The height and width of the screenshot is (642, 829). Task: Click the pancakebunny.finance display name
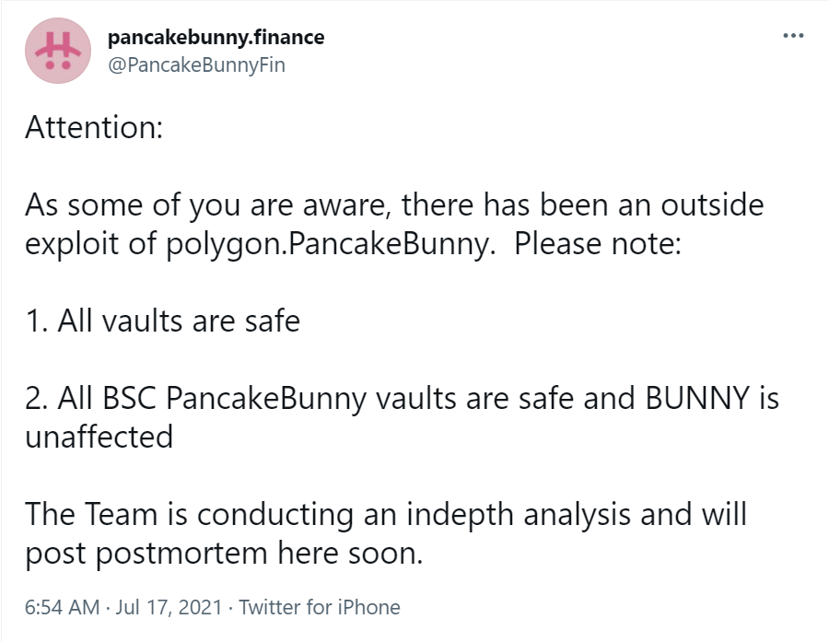pyautogui.click(x=216, y=38)
